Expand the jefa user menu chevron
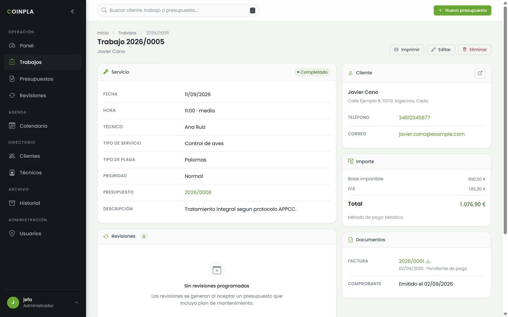The width and height of the screenshot is (508, 317). coord(77,302)
